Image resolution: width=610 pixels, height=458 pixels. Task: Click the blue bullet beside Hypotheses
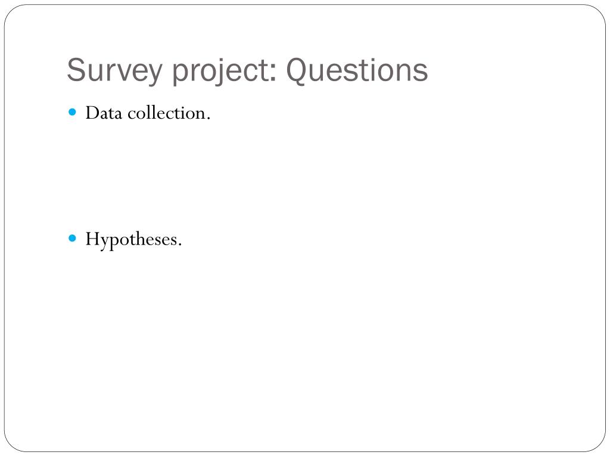72,239
